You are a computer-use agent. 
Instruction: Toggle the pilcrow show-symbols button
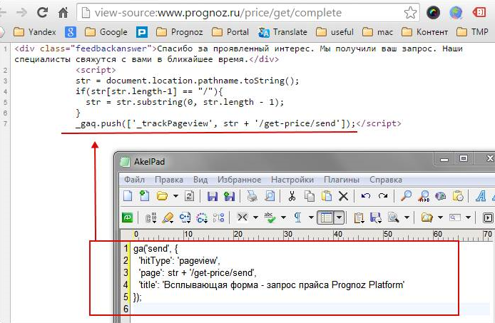pos(297,217)
